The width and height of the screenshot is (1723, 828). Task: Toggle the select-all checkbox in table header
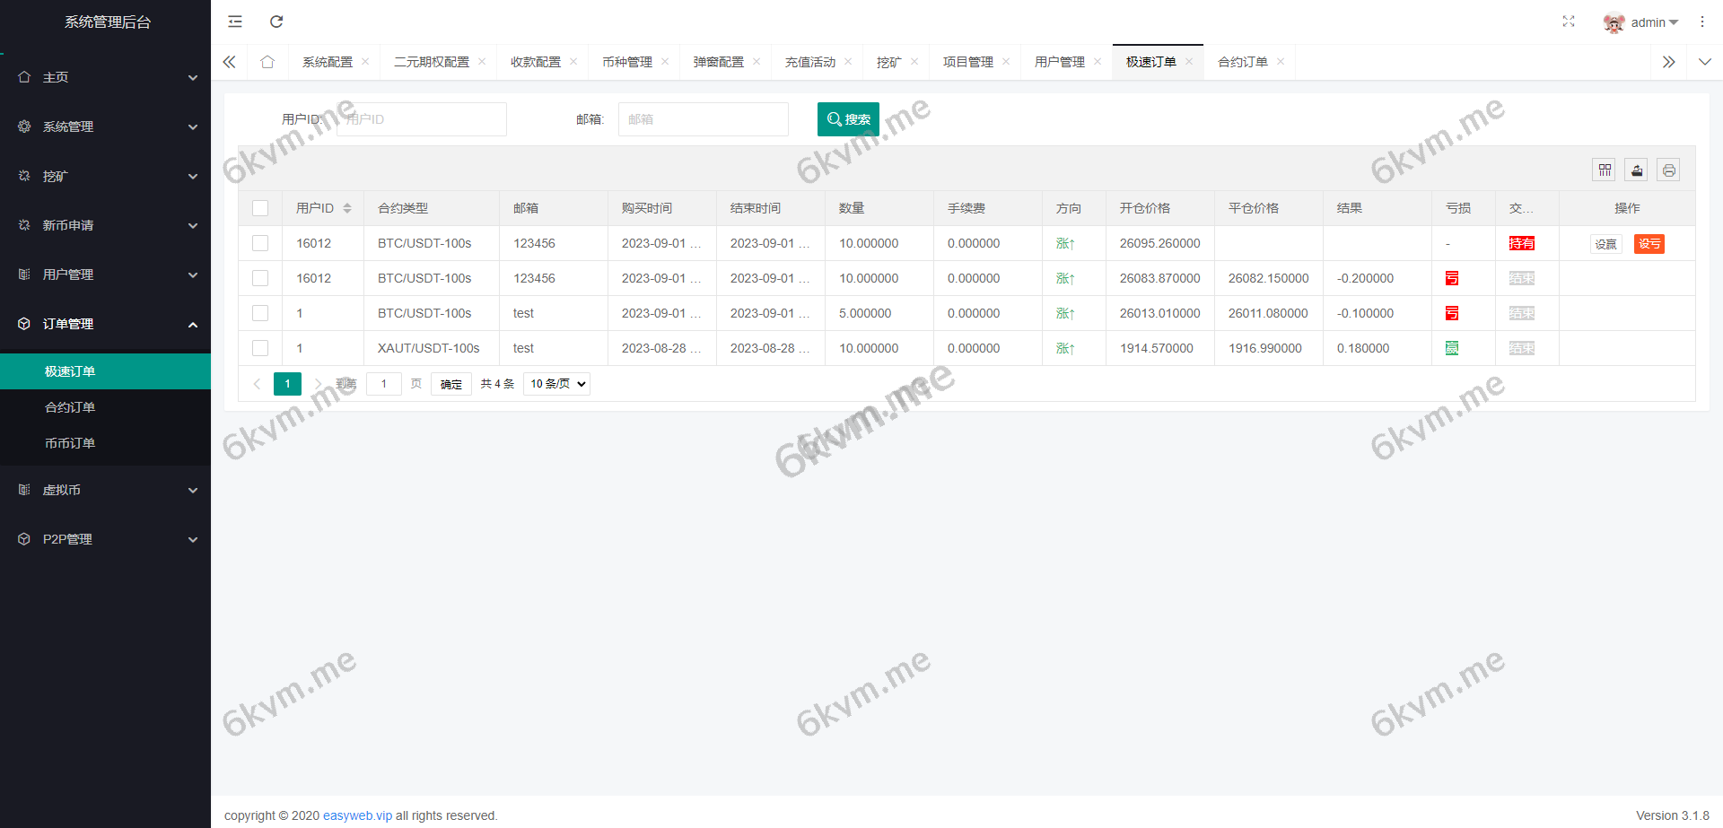pos(260,207)
